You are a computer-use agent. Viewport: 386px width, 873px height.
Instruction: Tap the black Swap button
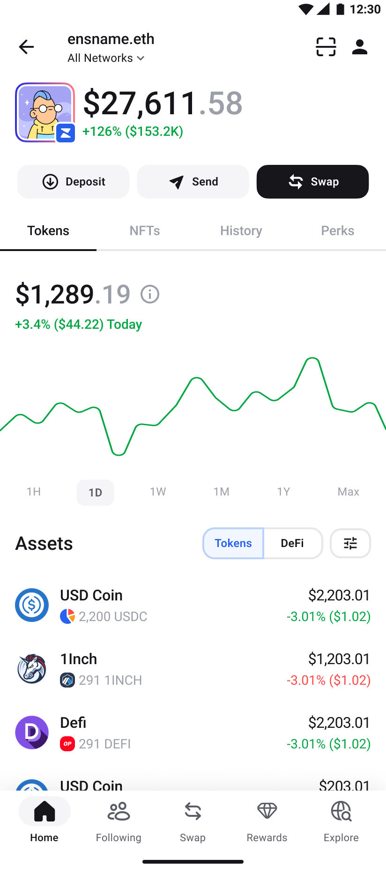[312, 182]
